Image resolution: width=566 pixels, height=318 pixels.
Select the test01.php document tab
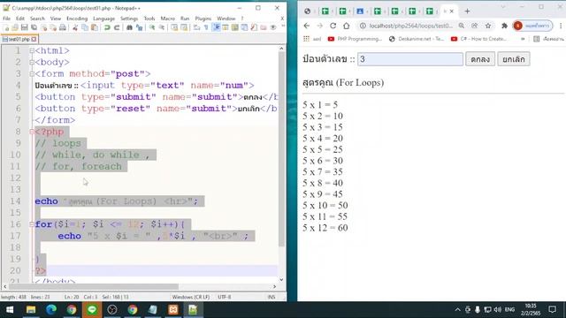(19, 39)
